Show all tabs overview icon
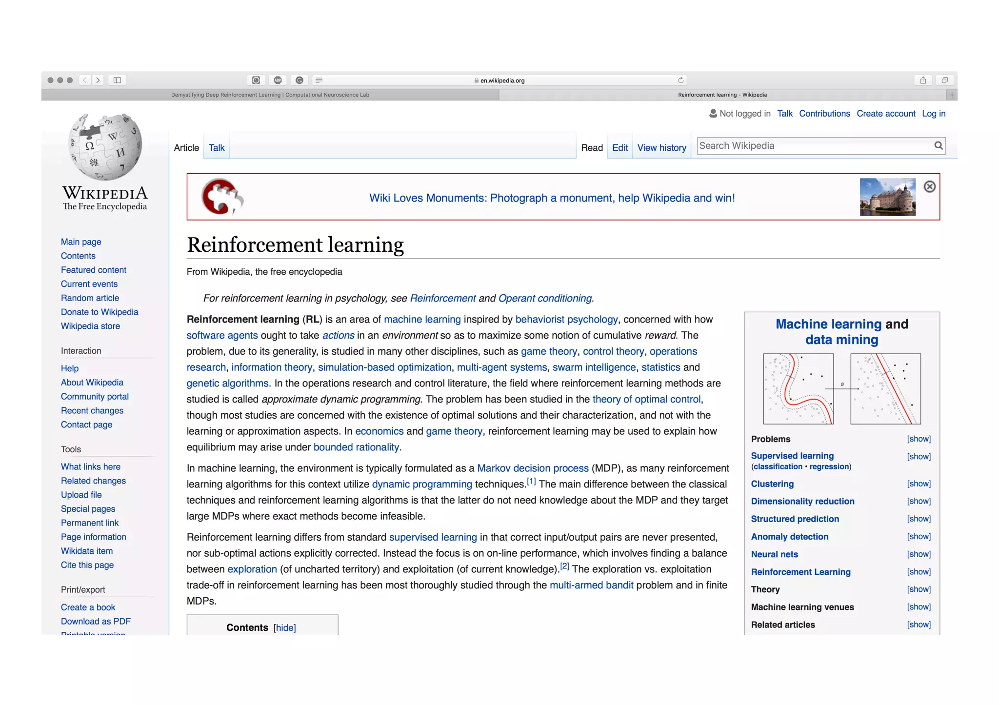The image size is (999, 706). tap(944, 80)
